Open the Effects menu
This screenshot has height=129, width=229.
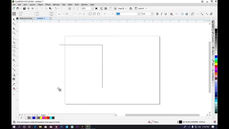coord(48,5)
